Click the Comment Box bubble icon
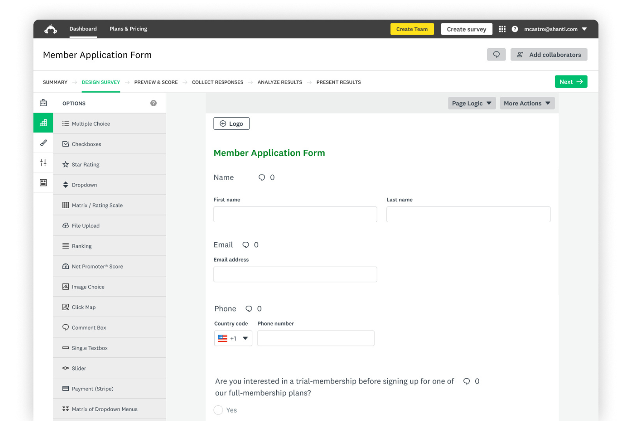This screenshot has height=421, width=632. tap(65, 328)
